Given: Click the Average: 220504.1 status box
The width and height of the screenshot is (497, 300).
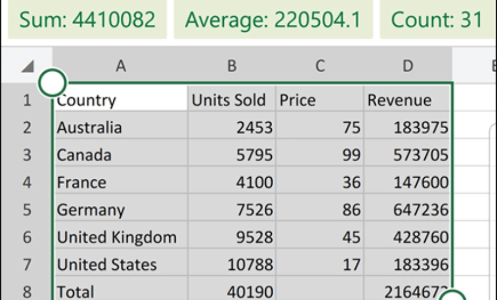Looking at the screenshot, I should (x=273, y=20).
